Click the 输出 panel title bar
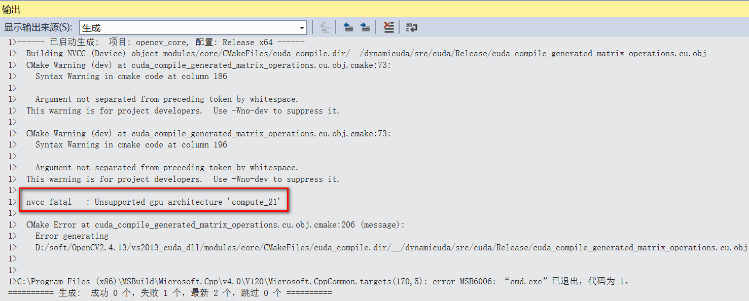The height and width of the screenshot is (301, 749). (x=374, y=9)
